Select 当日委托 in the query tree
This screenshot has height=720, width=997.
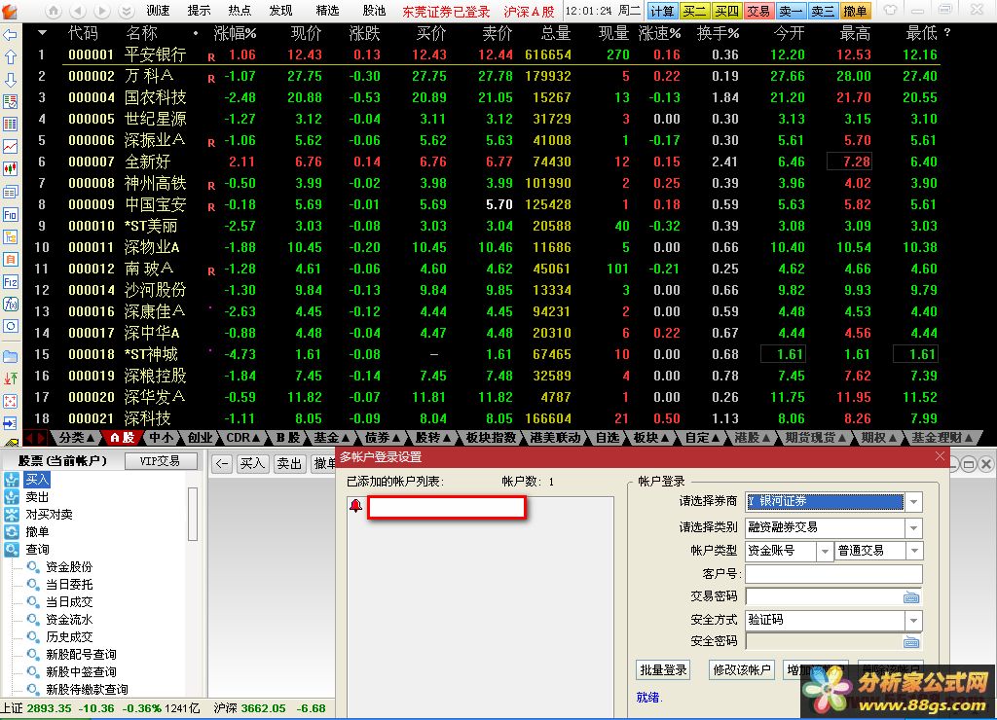[x=69, y=584]
